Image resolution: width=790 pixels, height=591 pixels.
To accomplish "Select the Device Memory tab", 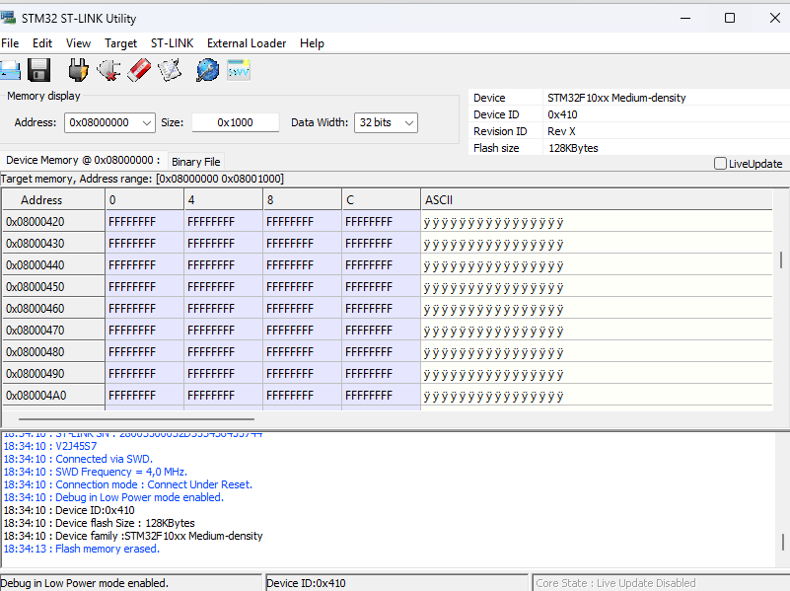I will click(82, 160).
